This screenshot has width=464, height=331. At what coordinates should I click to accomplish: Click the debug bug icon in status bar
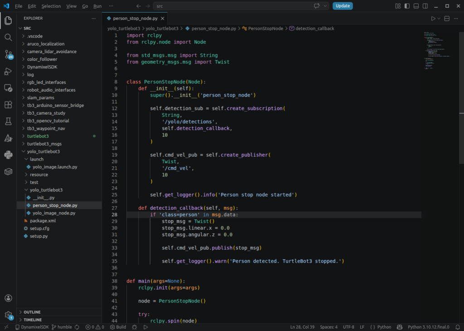click(x=134, y=327)
